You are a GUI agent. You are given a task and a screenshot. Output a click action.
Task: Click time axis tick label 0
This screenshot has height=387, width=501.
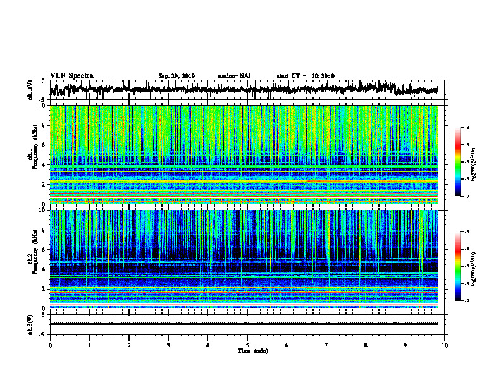pos(50,345)
